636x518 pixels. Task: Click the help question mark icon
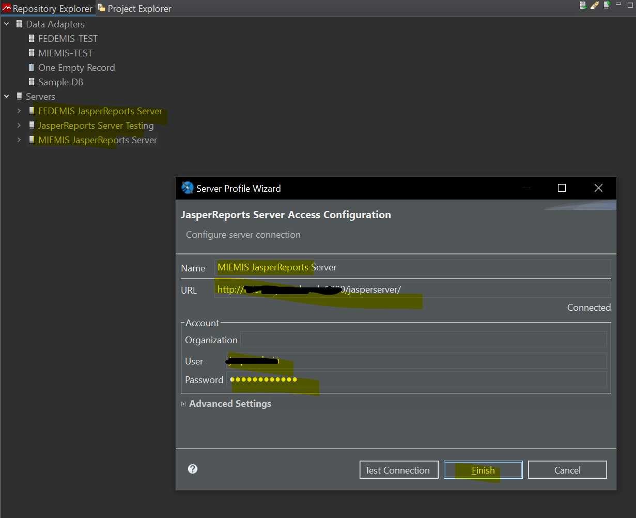click(193, 469)
